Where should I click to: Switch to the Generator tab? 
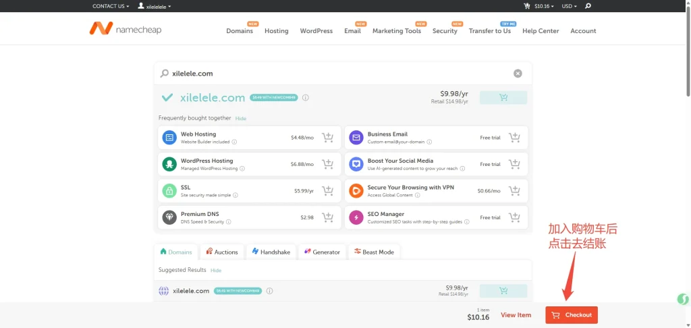(x=322, y=252)
